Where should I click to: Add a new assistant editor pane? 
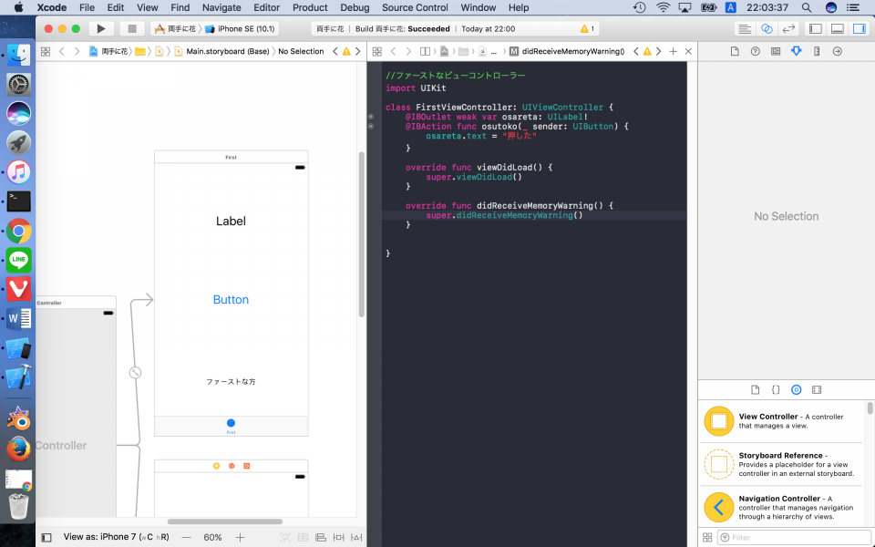pos(674,51)
